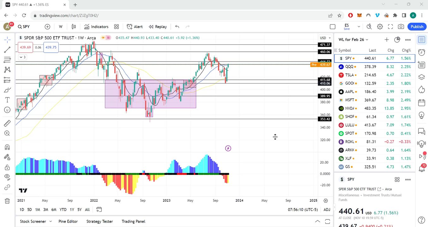Select the 5Y date range

coord(80,210)
